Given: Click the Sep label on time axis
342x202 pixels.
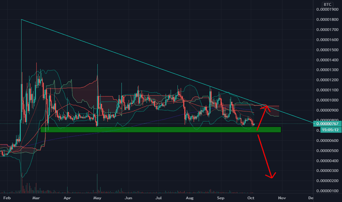Looking at the screenshot, I should (x=221, y=198).
